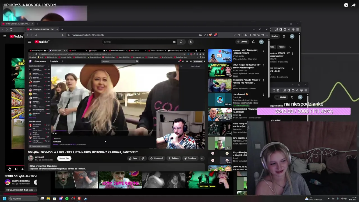359x202 pixels.
Task: Open Brave Rewards icon in address bar
Action: click(215, 35)
